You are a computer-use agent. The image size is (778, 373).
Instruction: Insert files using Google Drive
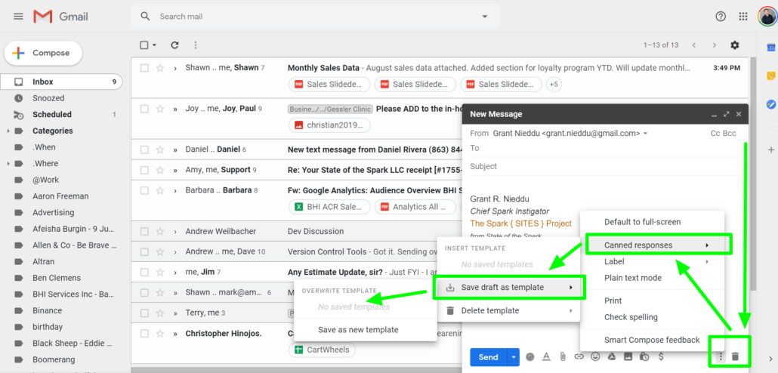[612, 356]
